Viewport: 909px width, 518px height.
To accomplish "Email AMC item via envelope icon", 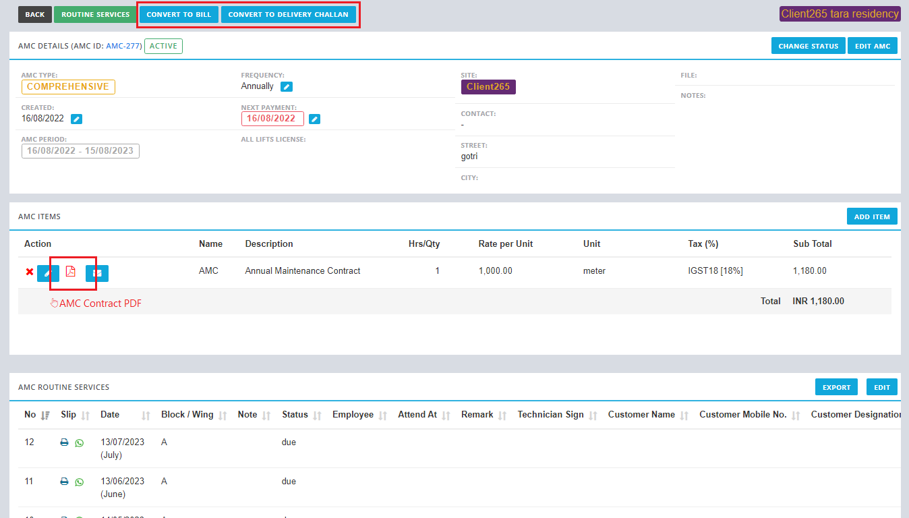I will [97, 273].
